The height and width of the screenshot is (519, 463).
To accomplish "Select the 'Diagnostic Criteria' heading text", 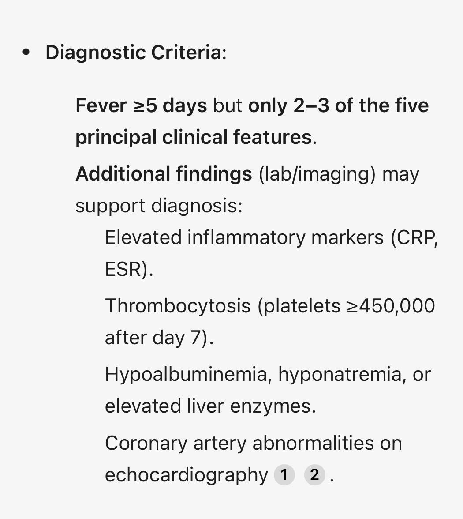I will coord(134,52).
